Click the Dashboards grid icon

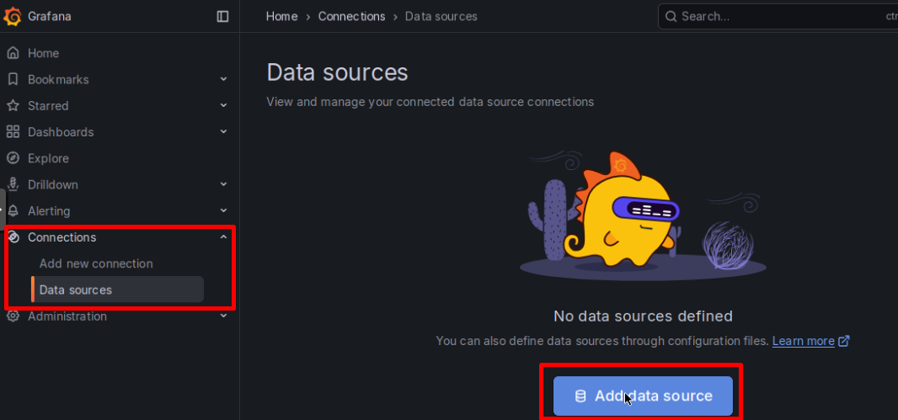tap(13, 132)
